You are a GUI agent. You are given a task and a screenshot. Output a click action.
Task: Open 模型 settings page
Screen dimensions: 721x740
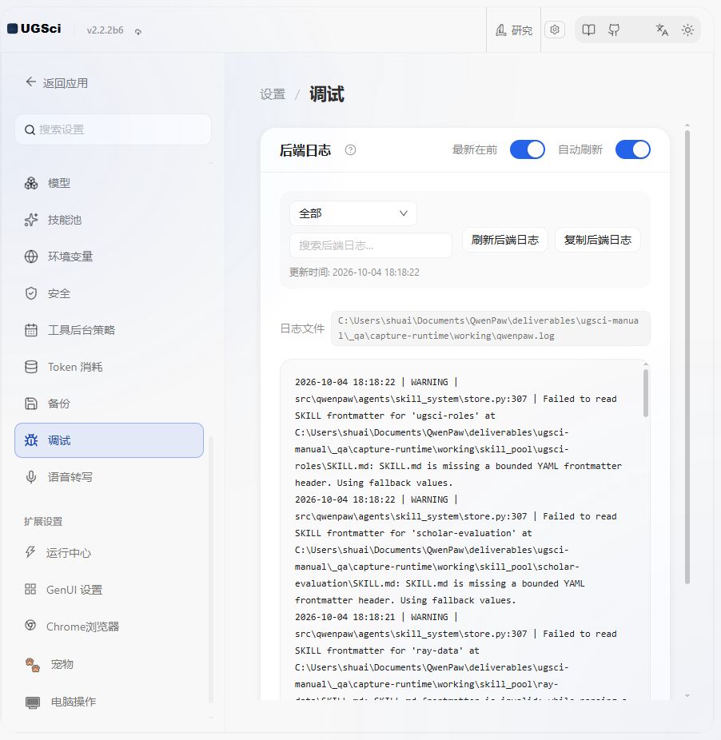pyautogui.click(x=109, y=183)
